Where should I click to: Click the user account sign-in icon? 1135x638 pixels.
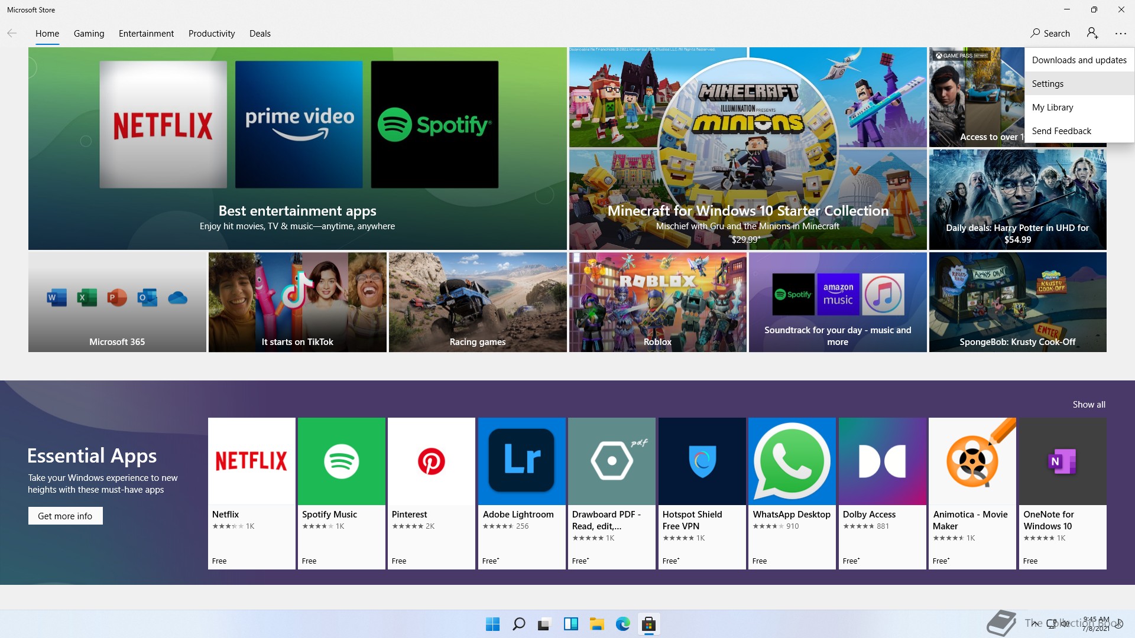tap(1092, 33)
